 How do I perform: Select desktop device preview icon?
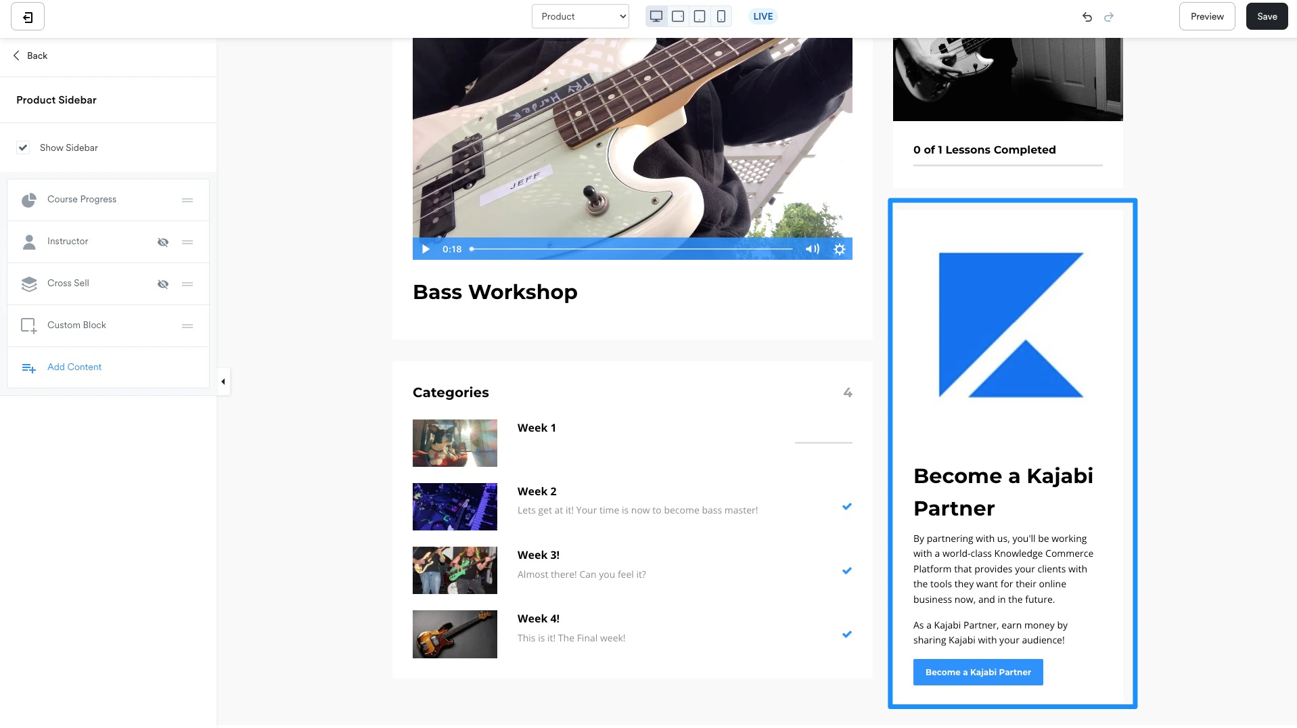[656, 16]
